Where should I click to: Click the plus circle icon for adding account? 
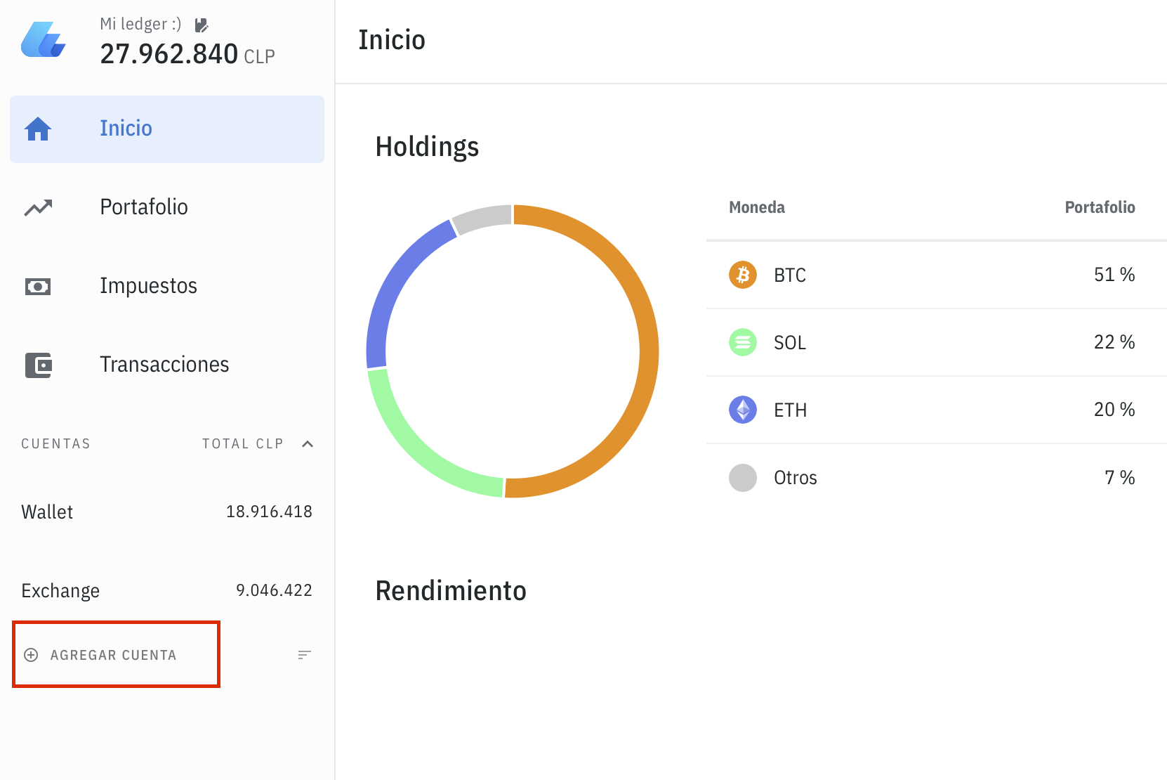(31, 655)
